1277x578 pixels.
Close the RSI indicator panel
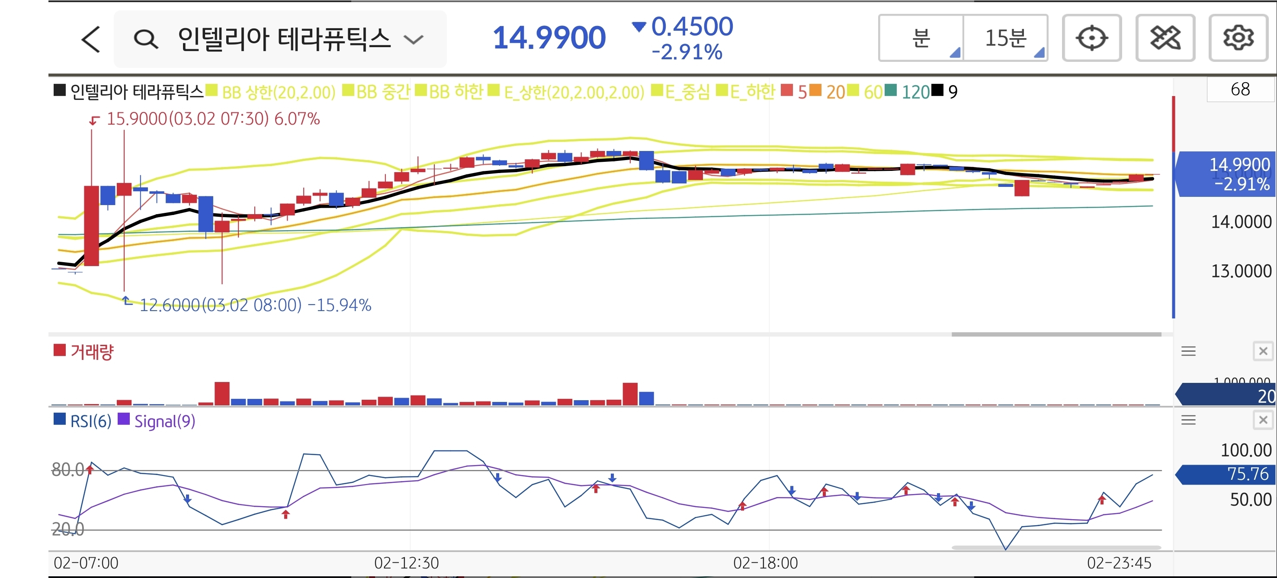tap(1263, 421)
